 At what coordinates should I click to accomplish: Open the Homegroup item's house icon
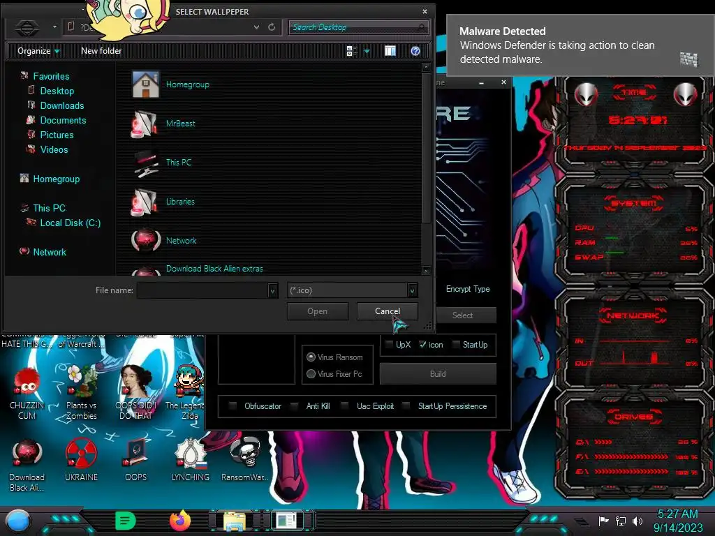pos(145,84)
